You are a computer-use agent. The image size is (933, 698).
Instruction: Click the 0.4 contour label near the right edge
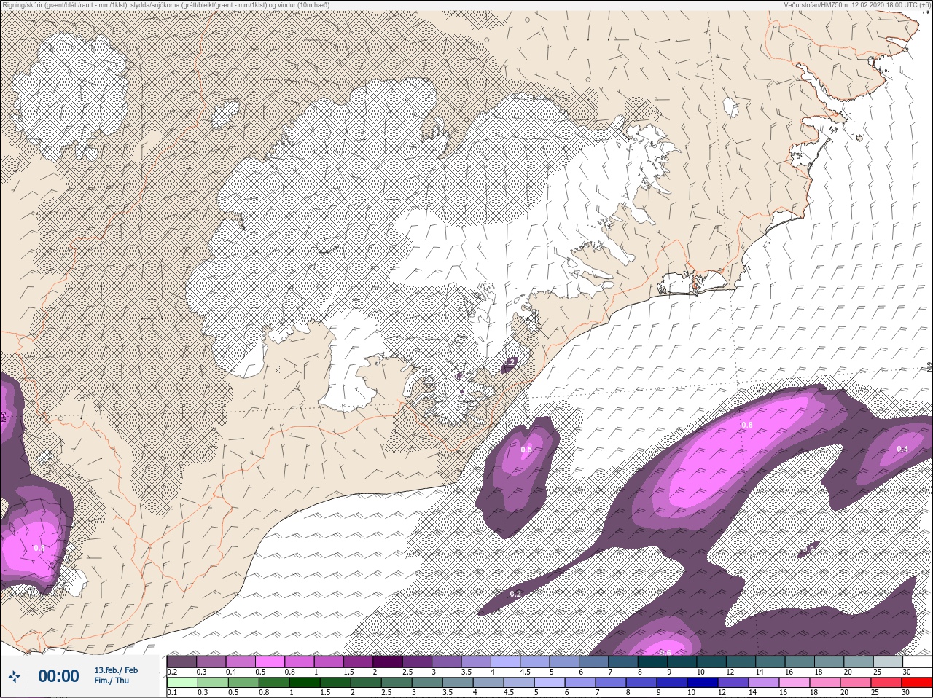click(902, 449)
